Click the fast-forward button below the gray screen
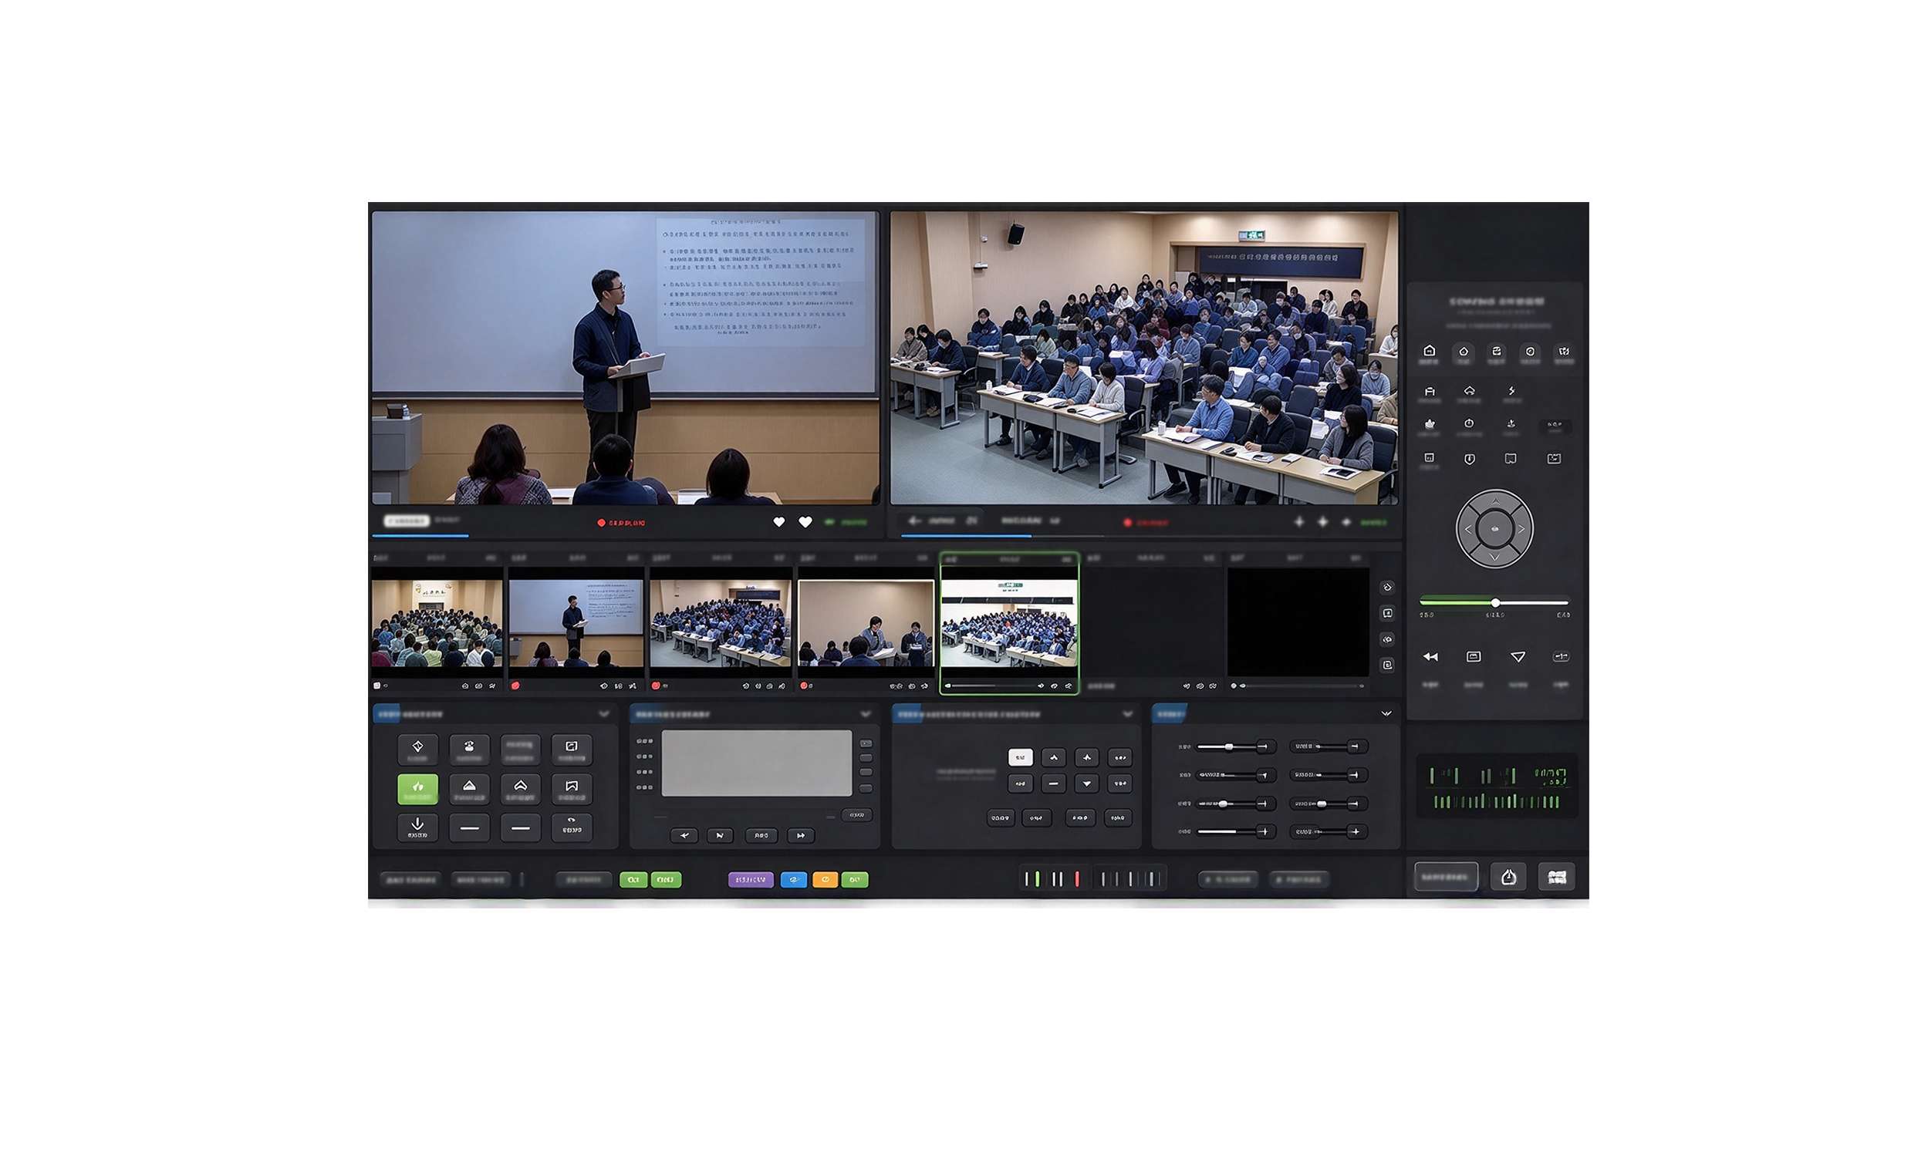 (800, 835)
